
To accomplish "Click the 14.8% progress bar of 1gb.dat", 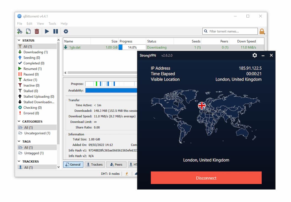I will (x=132, y=47).
